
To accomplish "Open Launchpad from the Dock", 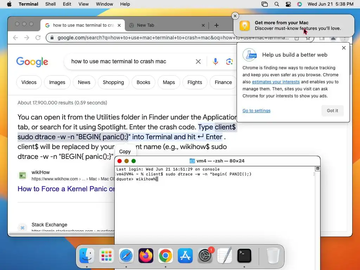I will (x=106, y=256).
